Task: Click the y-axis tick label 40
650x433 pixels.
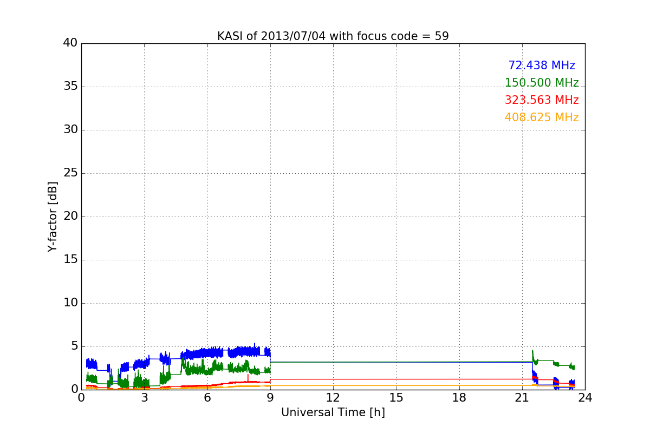Action: 70,43
